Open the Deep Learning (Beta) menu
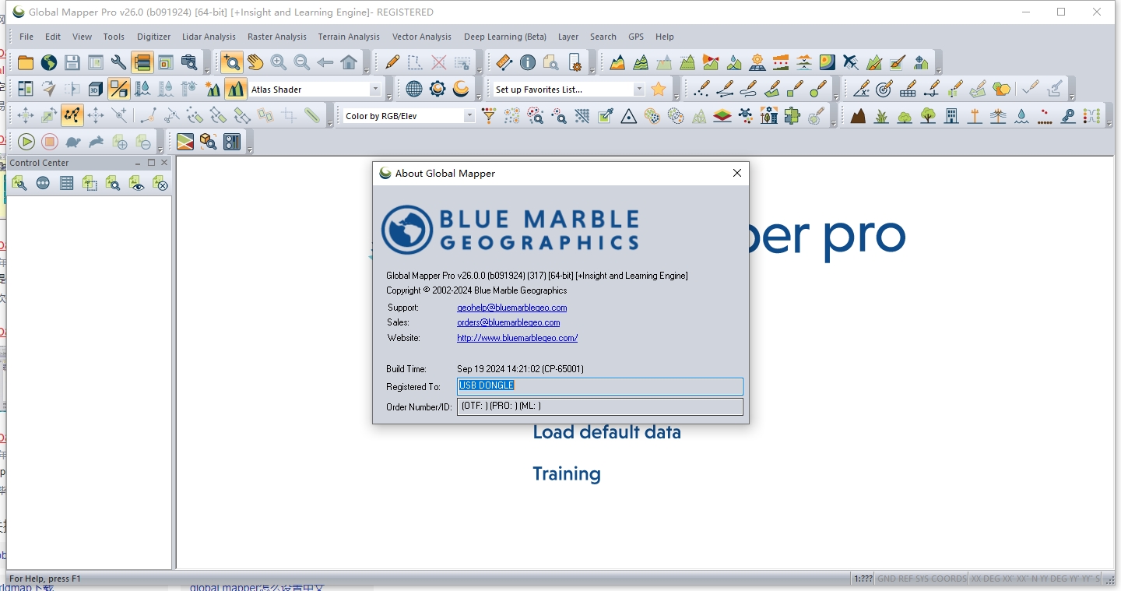The height and width of the screenshot is (591, 1121). (505, 37)
